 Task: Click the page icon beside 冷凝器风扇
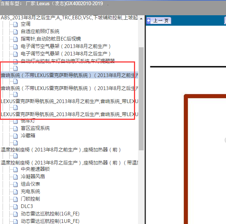16,177
